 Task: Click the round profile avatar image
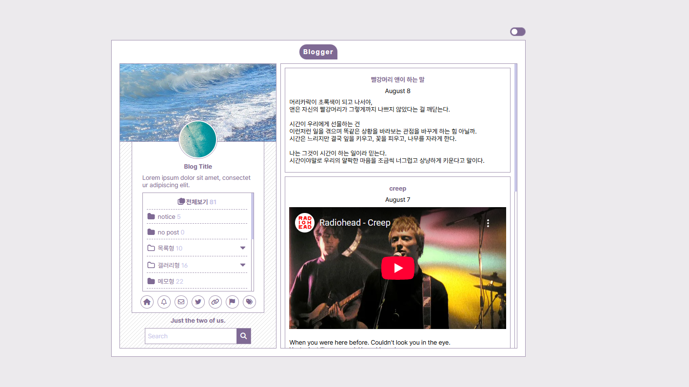(198, 140)
